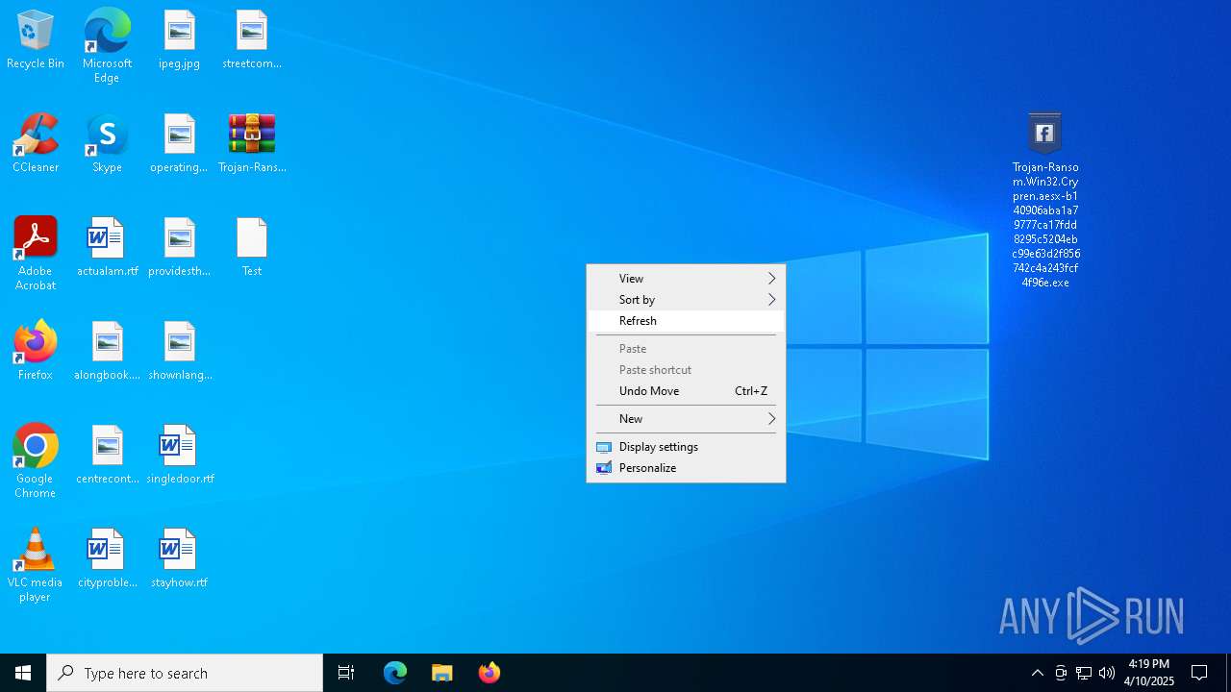Expand the arrow beside Sort by
The width and height of the screenshot is (1231, 692).
click(x=771, y=300)
